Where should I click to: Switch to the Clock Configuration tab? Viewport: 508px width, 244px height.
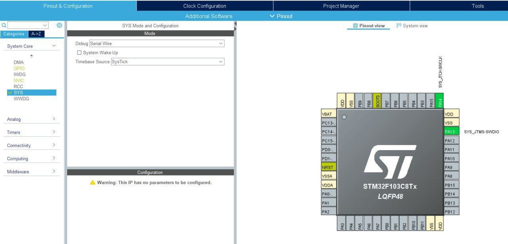pyautogui.click(x=205, y=6)
